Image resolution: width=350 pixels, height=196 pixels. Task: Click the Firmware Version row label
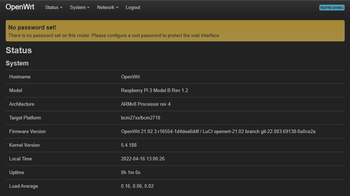point(27,132)
